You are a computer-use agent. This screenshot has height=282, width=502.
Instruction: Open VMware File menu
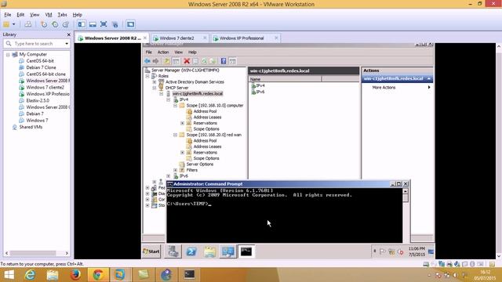8,15
